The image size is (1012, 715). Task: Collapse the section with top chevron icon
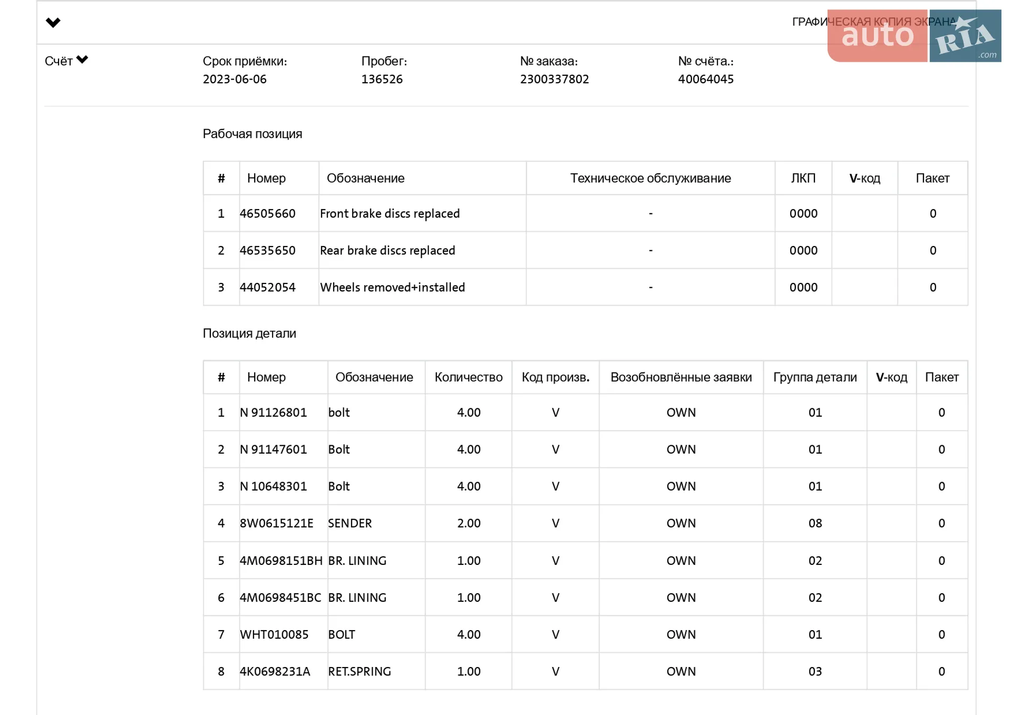click(53, 23)
